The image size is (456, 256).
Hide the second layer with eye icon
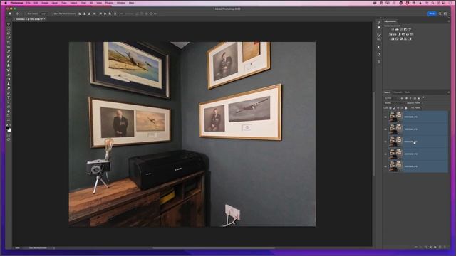point(385,129)
